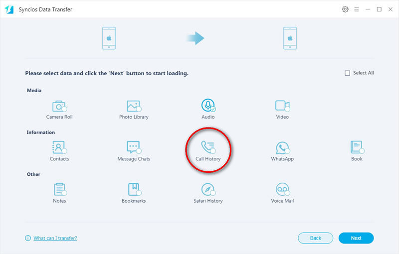
Task: Select the Bookmarks icon
Action: [134, 189]
